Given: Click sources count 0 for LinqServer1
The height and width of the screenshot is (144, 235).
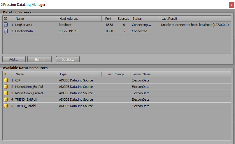Looking at the screenshot, I should tap(124, 25).
